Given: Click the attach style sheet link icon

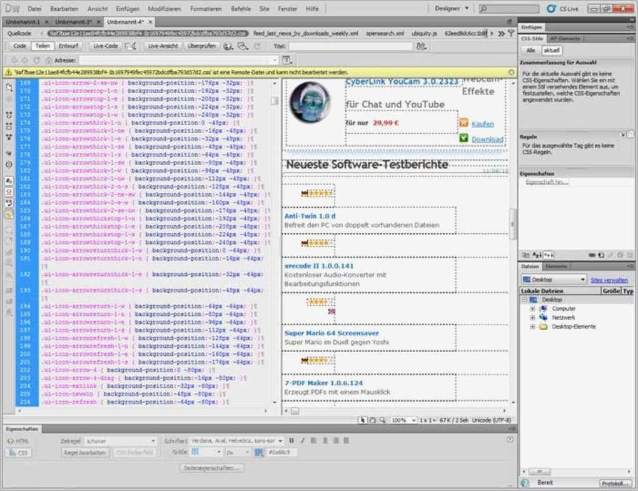Looking at the screenshot, I should (592, 255).
